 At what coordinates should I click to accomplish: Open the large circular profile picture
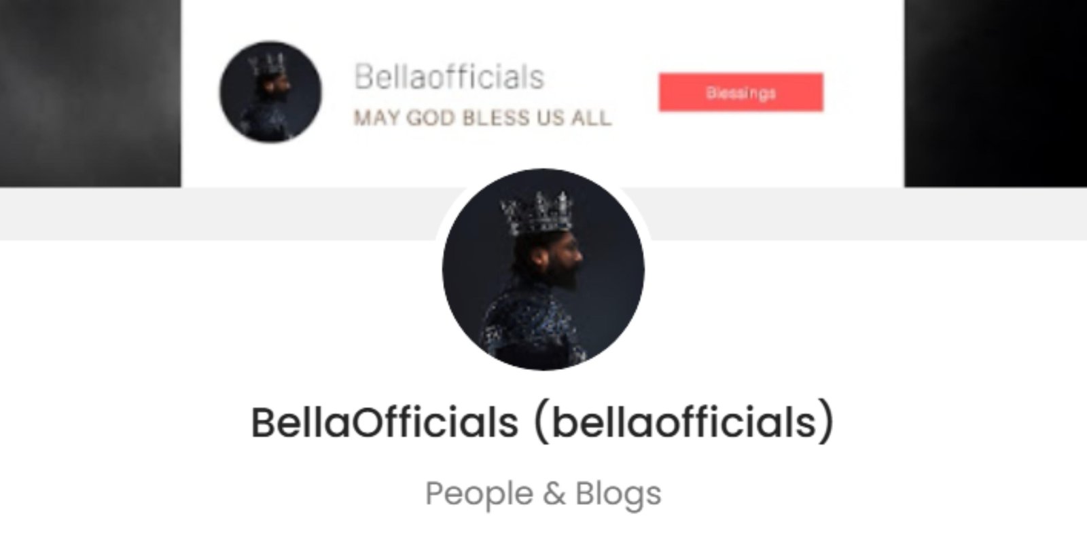tap(543, 269)
